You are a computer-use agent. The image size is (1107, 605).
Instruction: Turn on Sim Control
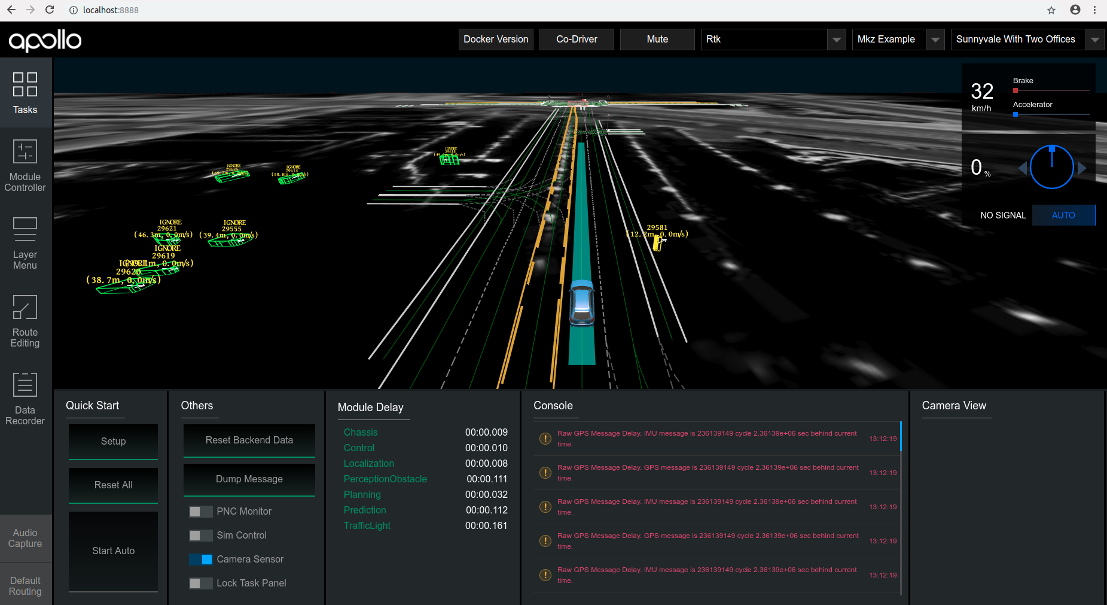coord(201,535)
